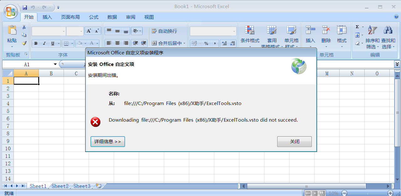This screenshot has width=401, height=196.
Task: Set middle vertical alignment
Action: 117,31
